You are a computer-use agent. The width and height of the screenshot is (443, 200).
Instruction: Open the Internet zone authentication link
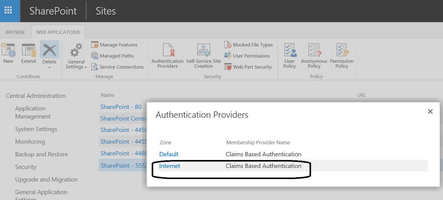169,166
